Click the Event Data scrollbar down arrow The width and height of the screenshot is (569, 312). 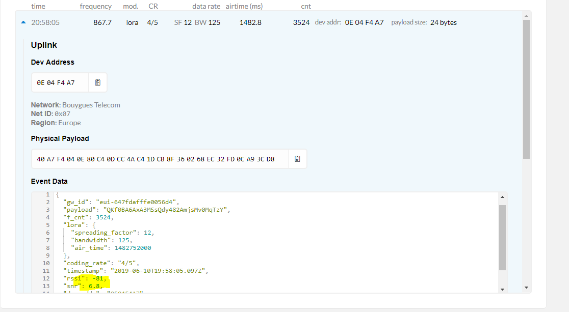502,289
